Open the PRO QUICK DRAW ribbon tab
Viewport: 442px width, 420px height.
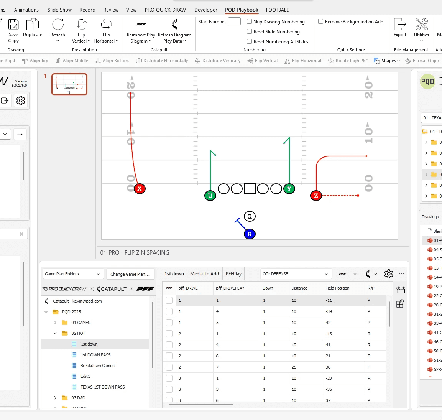pos(165,10)
